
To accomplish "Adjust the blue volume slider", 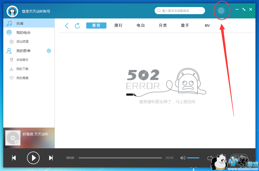I will 193,158.
